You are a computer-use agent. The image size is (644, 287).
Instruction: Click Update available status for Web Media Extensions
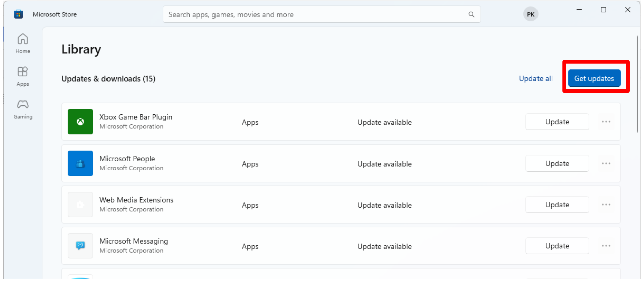[385, 205]
